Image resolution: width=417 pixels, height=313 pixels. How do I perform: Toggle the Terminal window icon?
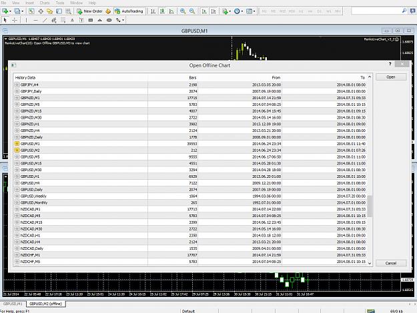click(x=59, y=11)
